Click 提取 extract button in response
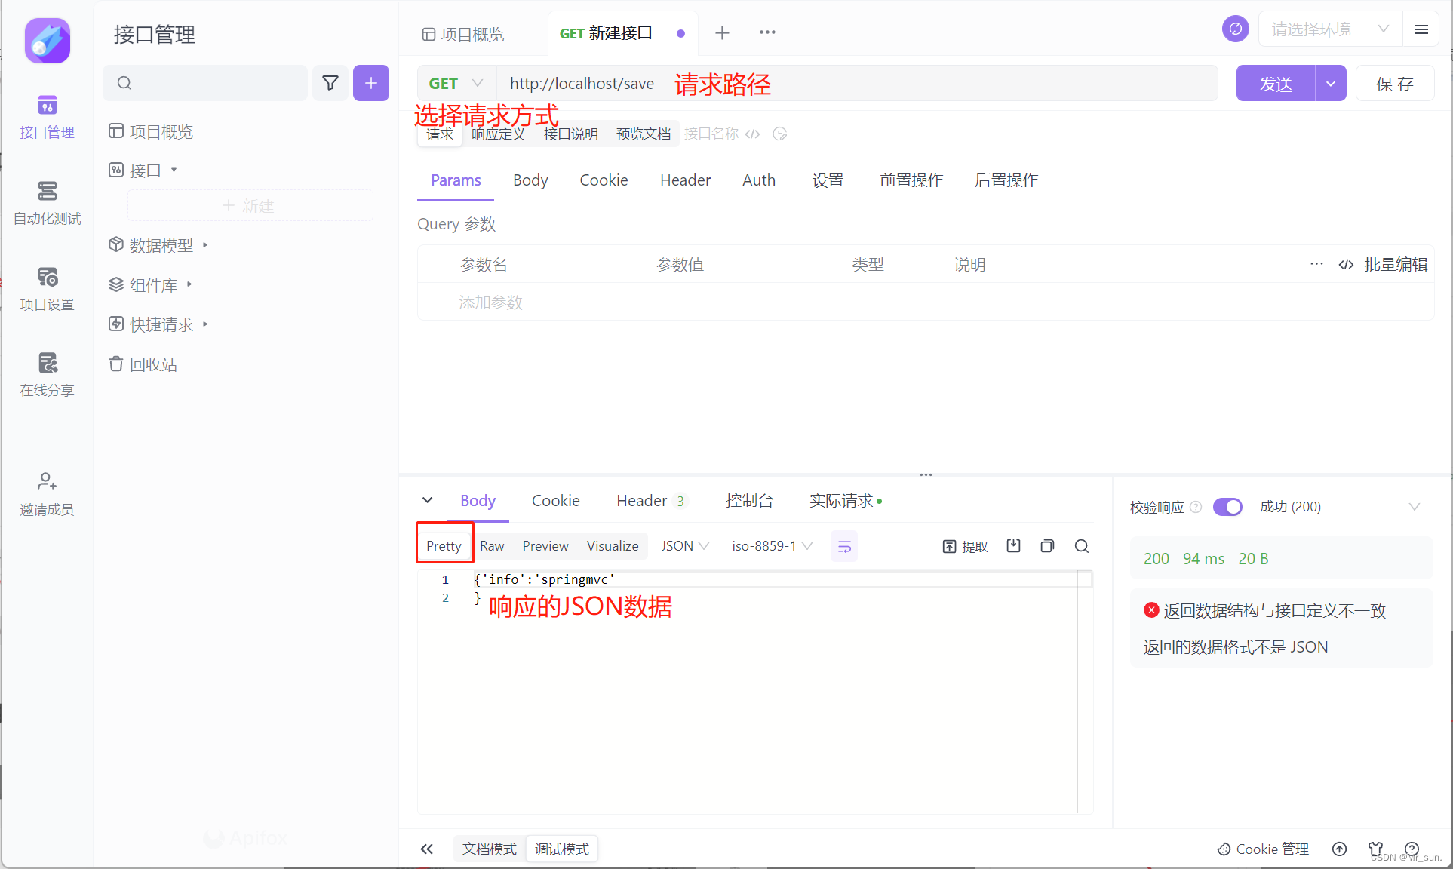 (965, 546)
